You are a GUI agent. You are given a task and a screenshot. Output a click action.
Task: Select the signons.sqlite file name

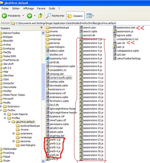pos(124,35)
